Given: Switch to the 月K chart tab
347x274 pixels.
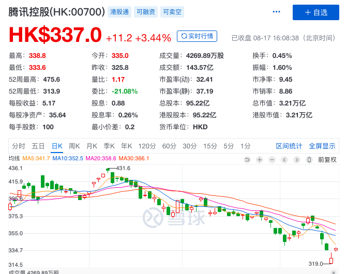Looking at the screenshot, I should pyautogui.click(x=92, y=146).
